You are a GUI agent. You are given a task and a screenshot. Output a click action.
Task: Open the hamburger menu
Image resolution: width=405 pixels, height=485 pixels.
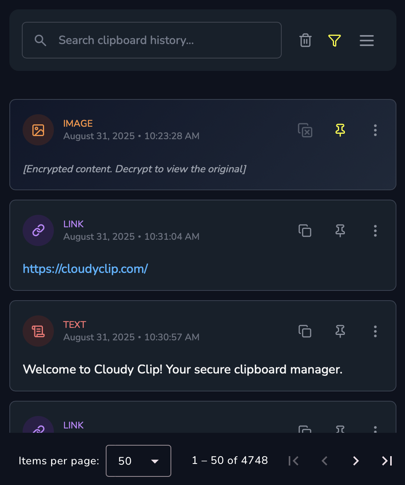[x=366, y=40]
